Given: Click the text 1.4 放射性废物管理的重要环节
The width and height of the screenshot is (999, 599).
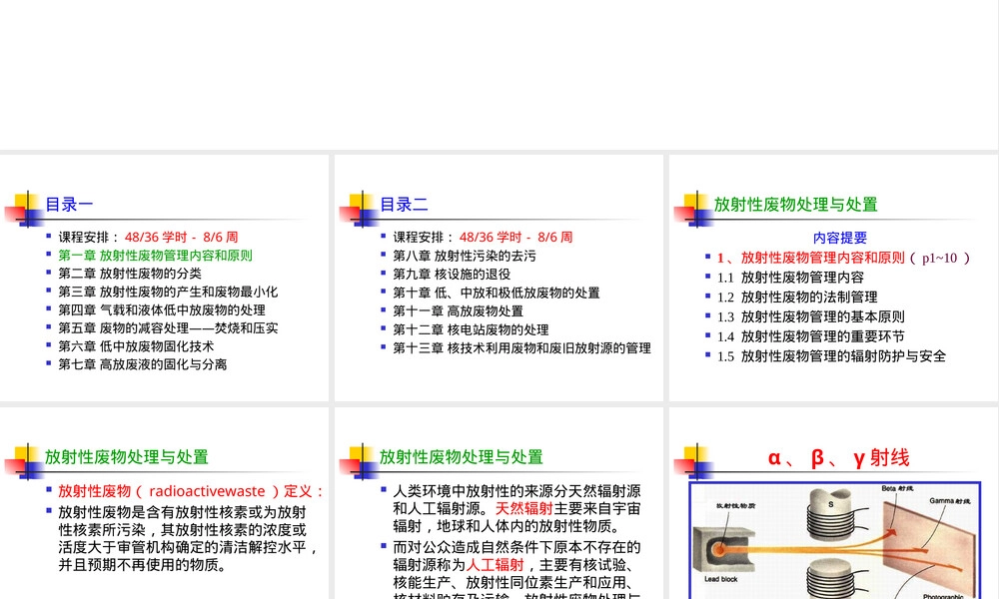Looking at the screenshot, I should click(811, 336).
